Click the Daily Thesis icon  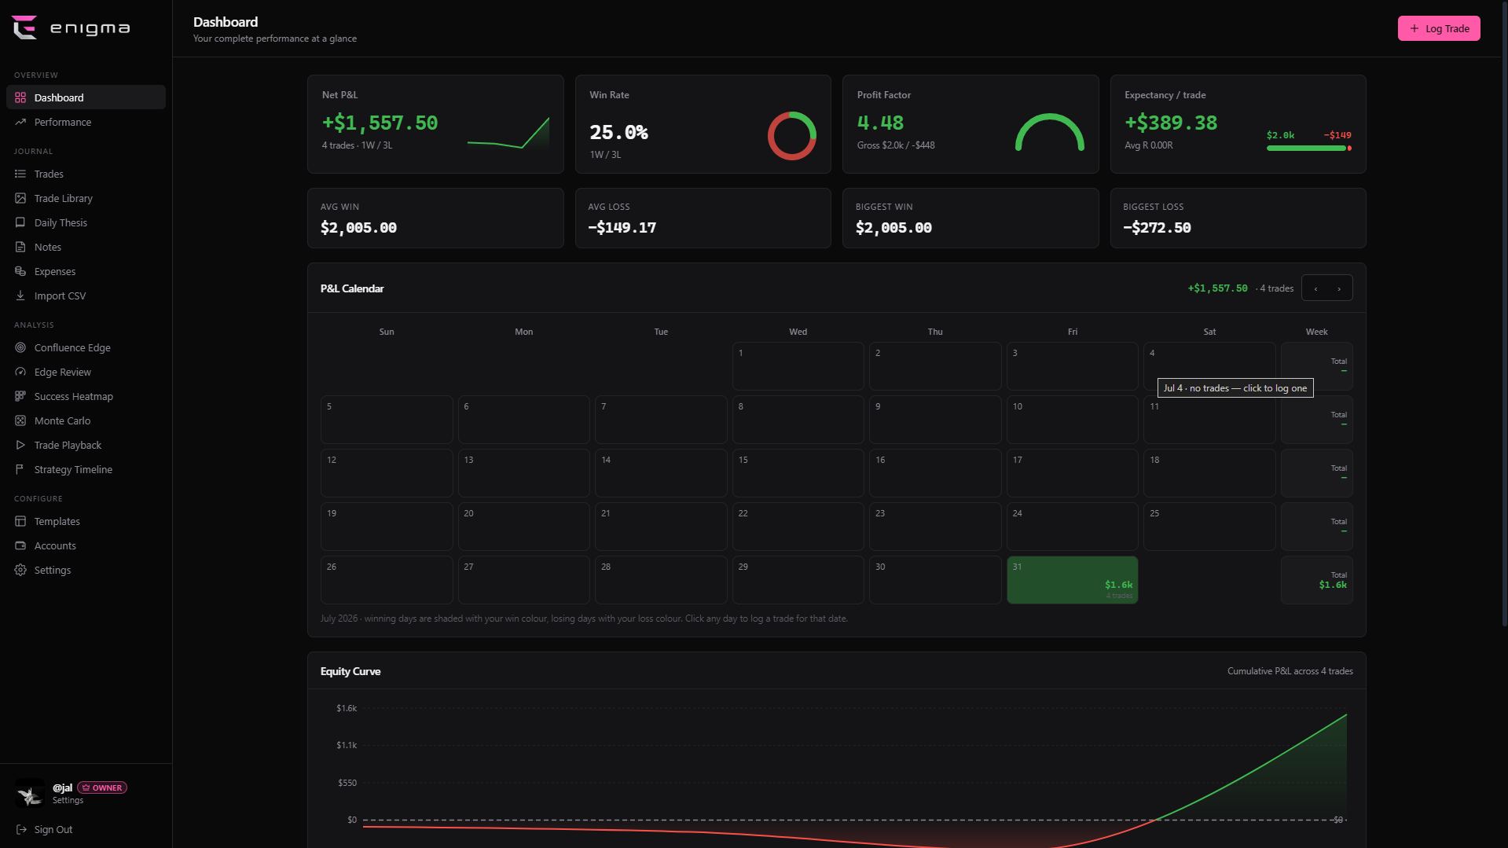[x=20, y=222]
